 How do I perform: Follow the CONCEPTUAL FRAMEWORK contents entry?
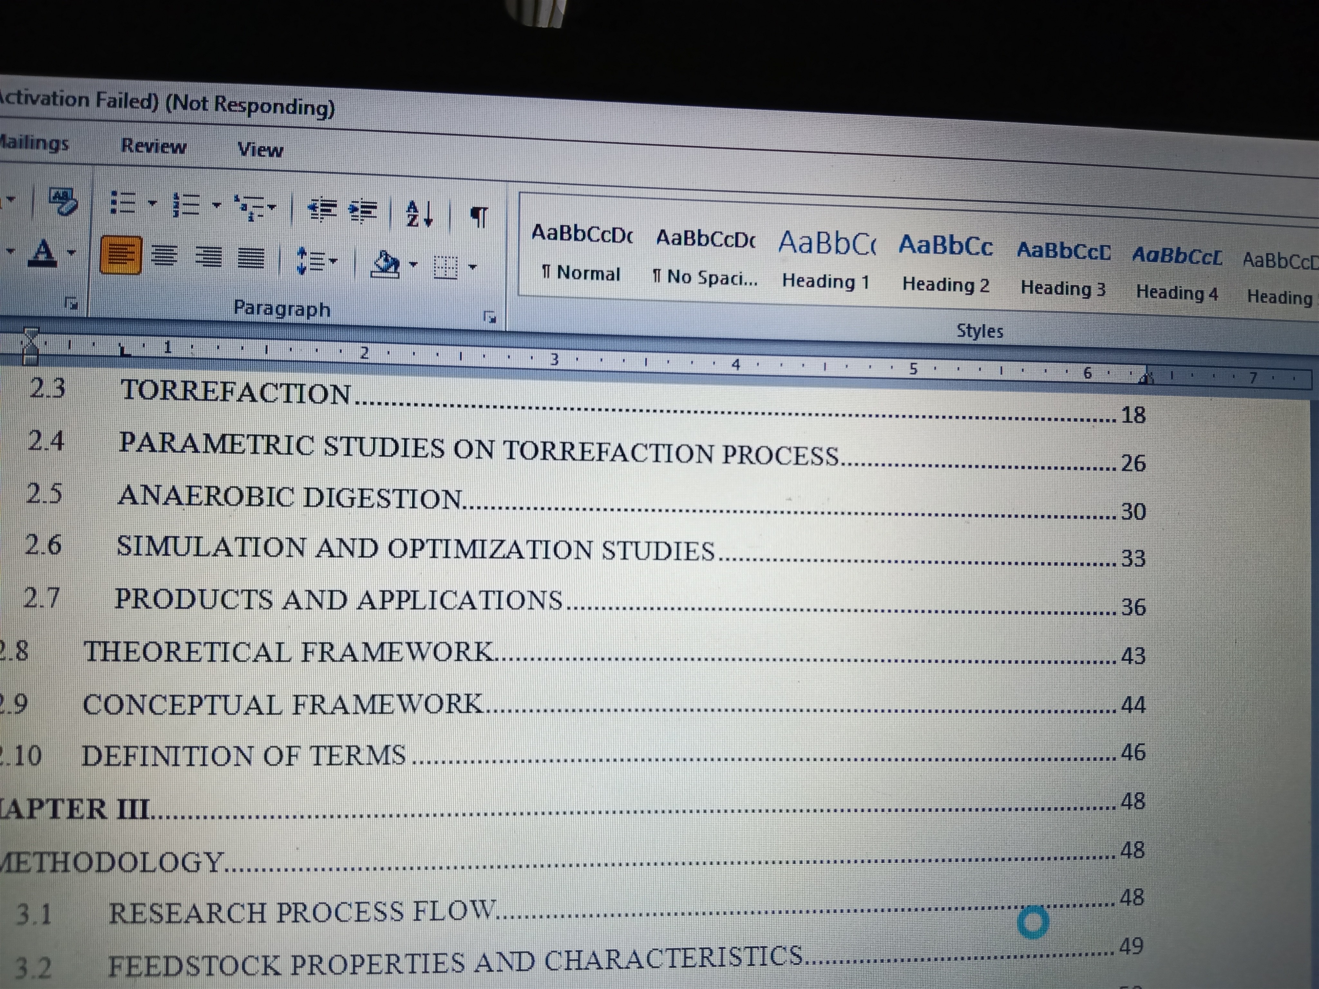click(x=573, y=704)
